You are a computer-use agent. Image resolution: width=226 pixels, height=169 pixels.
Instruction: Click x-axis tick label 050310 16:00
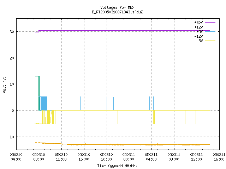pos(84,157)
